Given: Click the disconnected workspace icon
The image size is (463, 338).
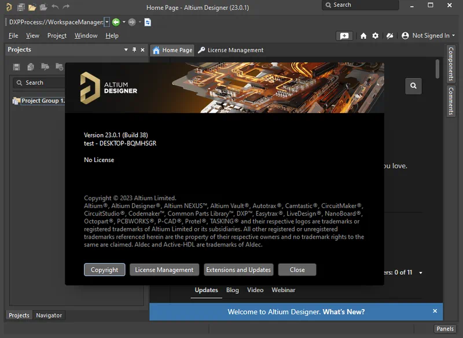Looking at the screenshot, I should [x=389, y=36].
